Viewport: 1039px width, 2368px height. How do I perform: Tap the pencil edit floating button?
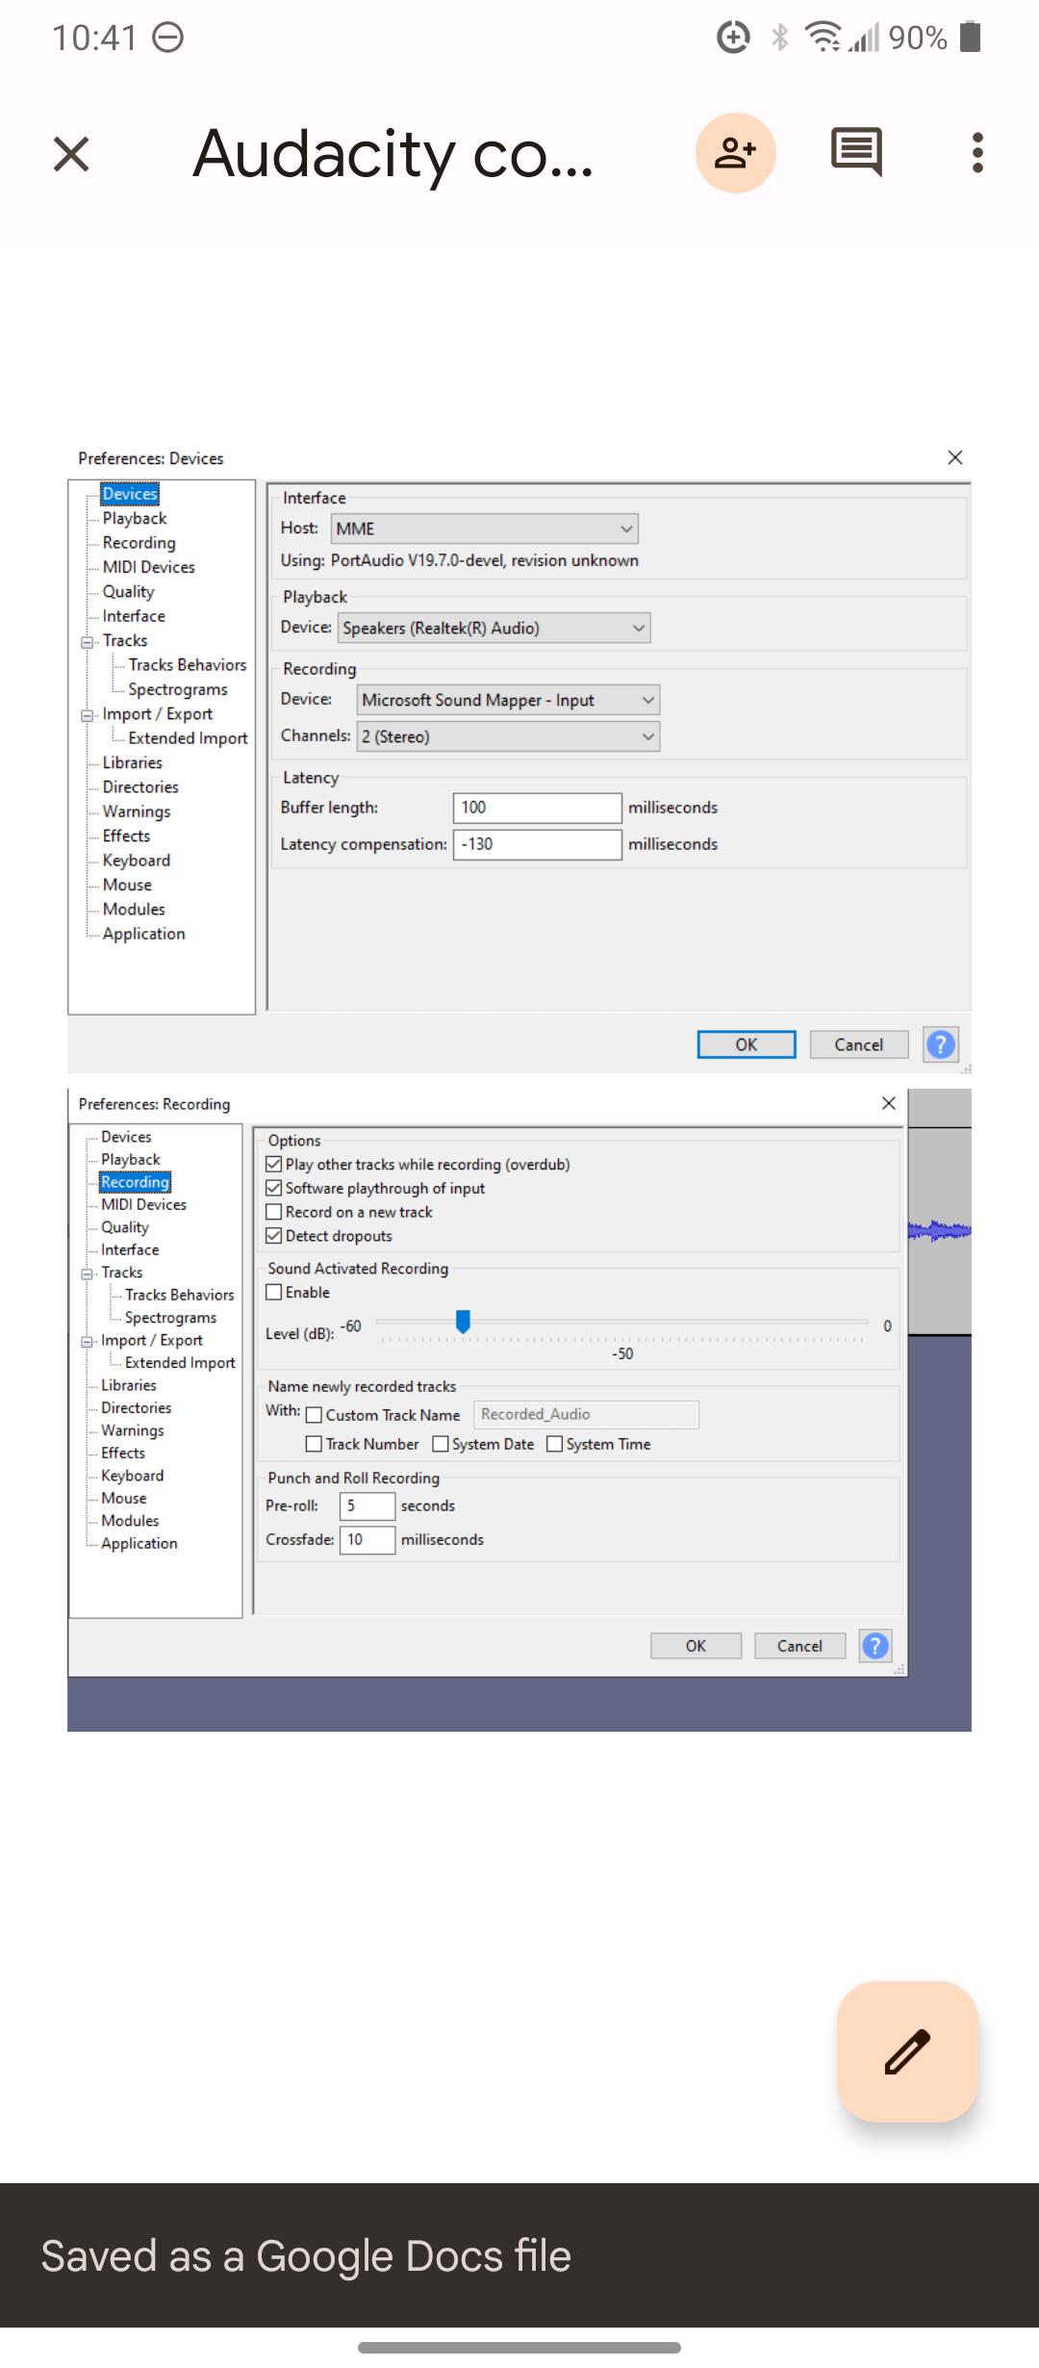pyautogui.click(x=908, y=2051)
